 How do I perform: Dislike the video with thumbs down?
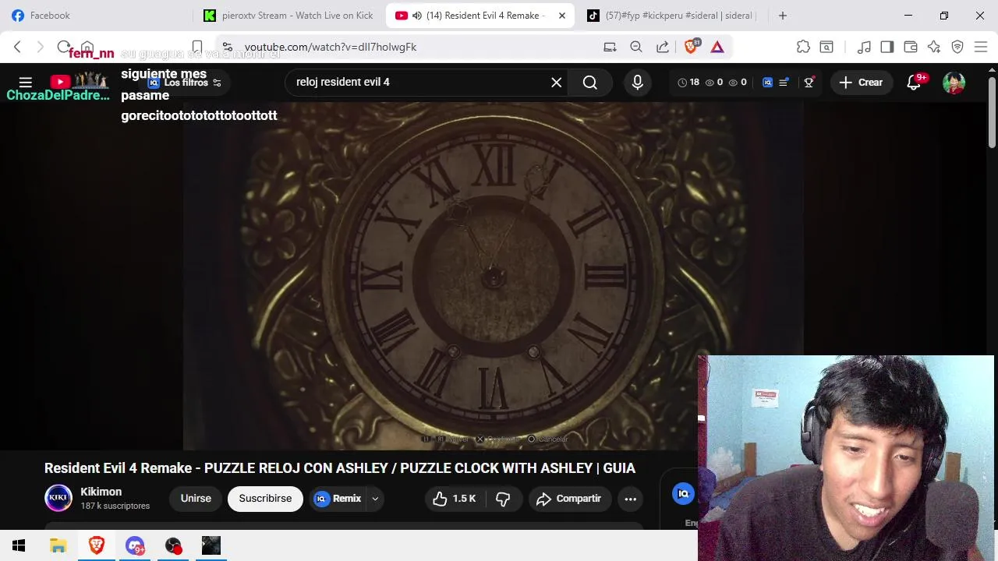click(x=504, y=499)
